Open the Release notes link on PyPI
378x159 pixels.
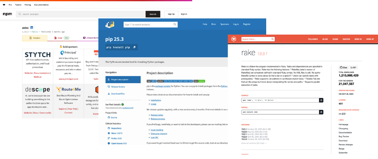(x=157, y=115)
